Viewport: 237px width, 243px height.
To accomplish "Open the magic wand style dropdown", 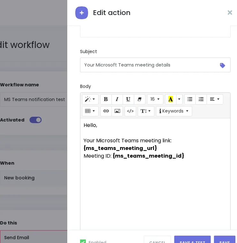I will [x=90, y=99].
